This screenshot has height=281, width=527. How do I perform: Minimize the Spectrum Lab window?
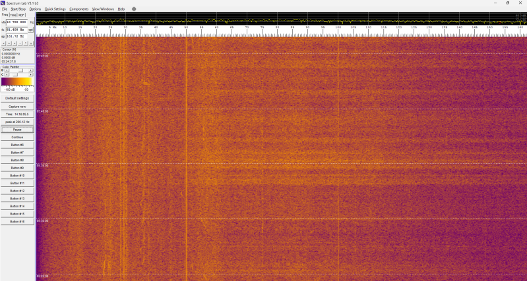tap(495, 3)
